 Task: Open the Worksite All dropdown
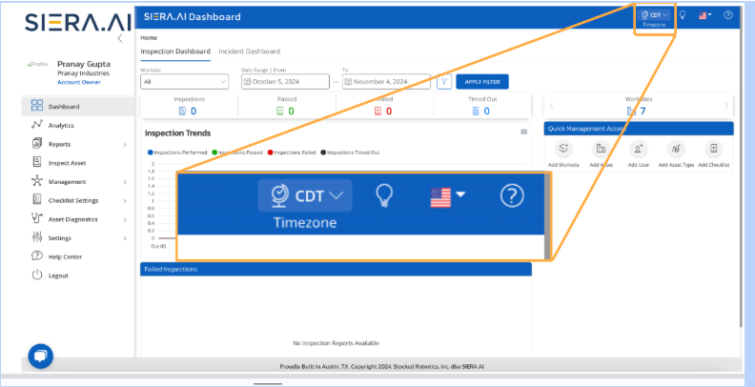[x=184, y=82]
